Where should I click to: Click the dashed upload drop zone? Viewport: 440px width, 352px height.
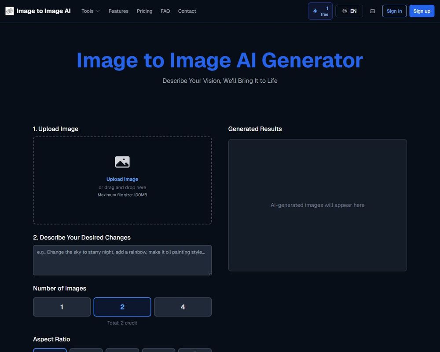pyautogui.click(x=122, y=180)
